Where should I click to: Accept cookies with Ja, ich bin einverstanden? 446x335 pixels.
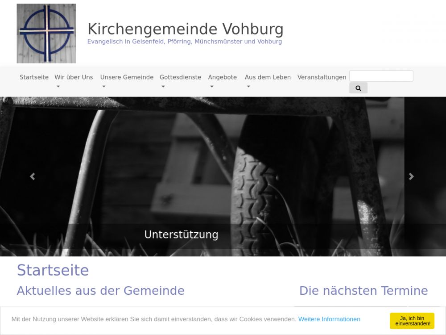point(412,321)
